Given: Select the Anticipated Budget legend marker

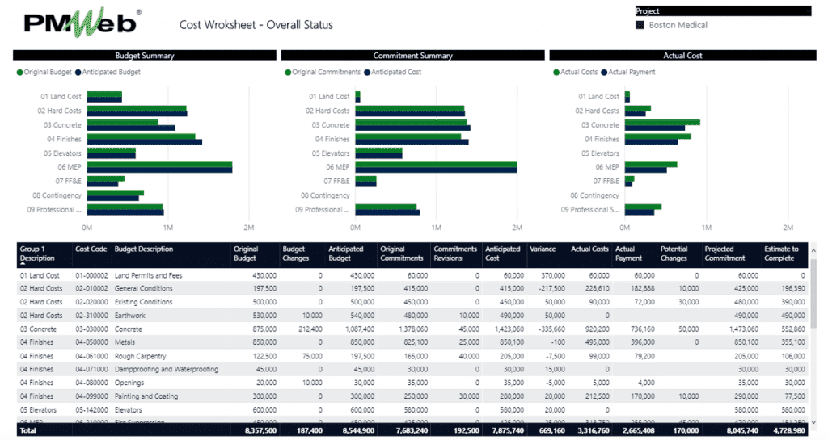Looking at the screenshot, I should click(78, 72).
